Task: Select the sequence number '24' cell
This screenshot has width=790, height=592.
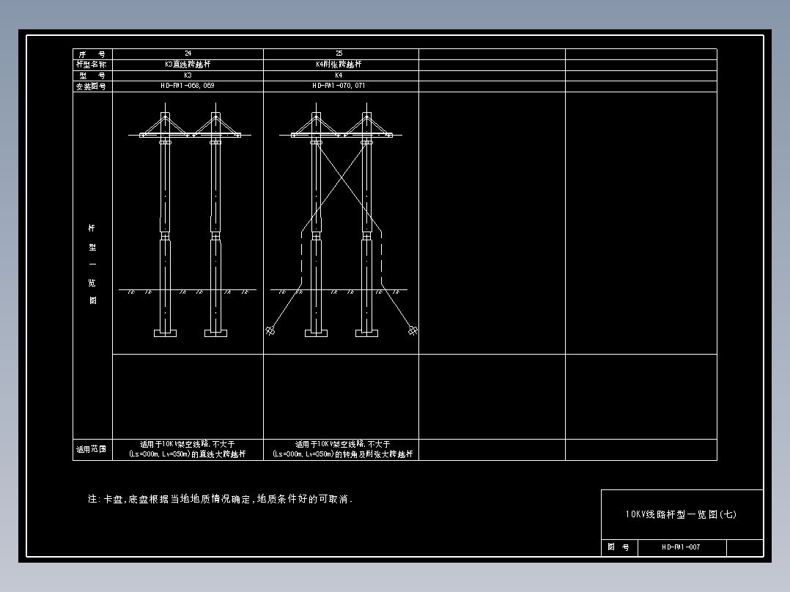Action: click(188, 53)
